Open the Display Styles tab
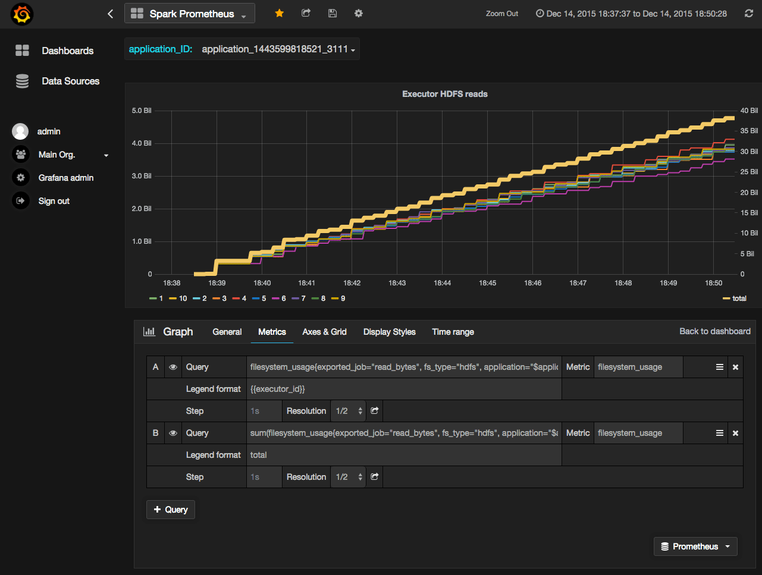Viewport: 762px width, 575px height. pyautogui.click(x=389, y=332)
